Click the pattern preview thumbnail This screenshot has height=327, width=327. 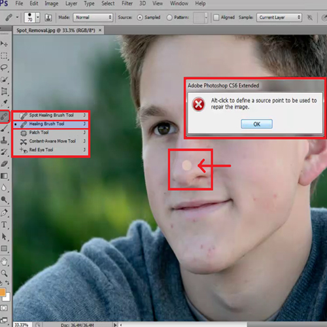pos(199,18)
